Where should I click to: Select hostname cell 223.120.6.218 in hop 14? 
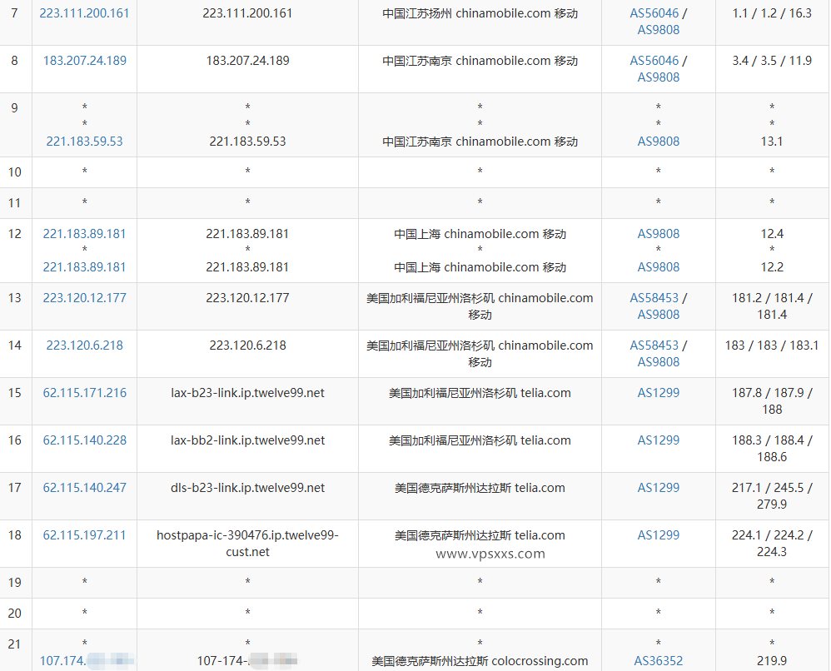pos(247,345)
